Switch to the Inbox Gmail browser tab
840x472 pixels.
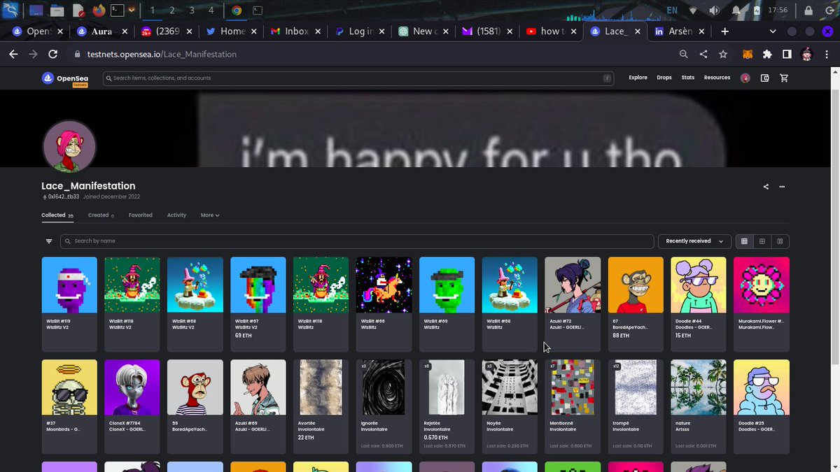coord(295,31)
